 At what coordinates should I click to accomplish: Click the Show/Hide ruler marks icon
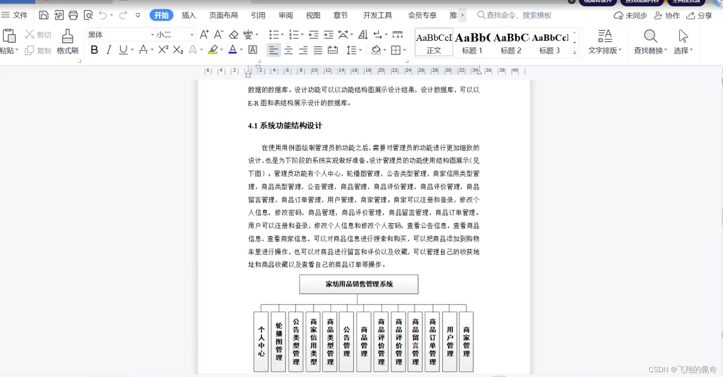point(397,35)
